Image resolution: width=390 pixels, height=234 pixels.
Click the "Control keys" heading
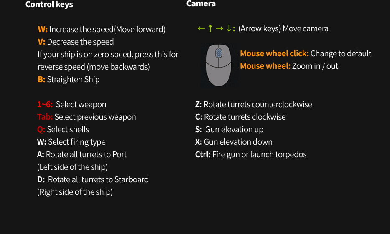pyautogui.click(x=49, y=5)
